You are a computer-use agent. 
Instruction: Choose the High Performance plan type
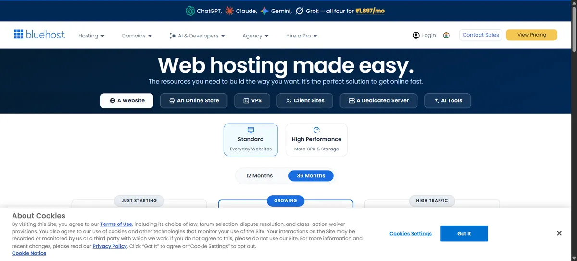316,140
